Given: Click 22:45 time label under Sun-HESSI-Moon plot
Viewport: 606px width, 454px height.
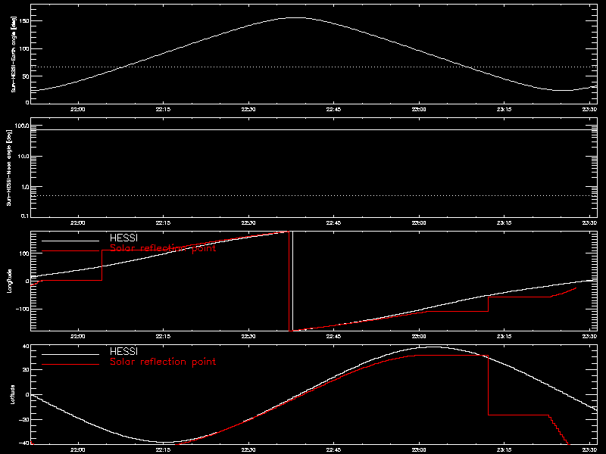Looking at the screenshot, I should pyautogui.click(x=333, y=222).
